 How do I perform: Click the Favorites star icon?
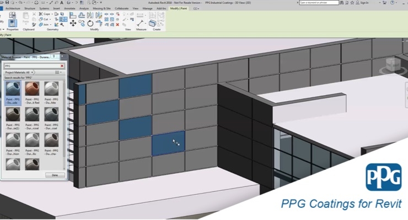(x=352, y=3)
